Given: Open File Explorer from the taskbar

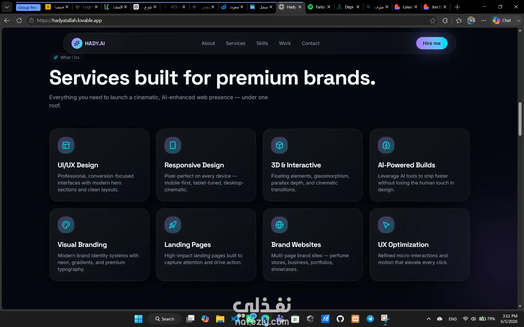Looking at the screenshot, I should coord(220,319).
